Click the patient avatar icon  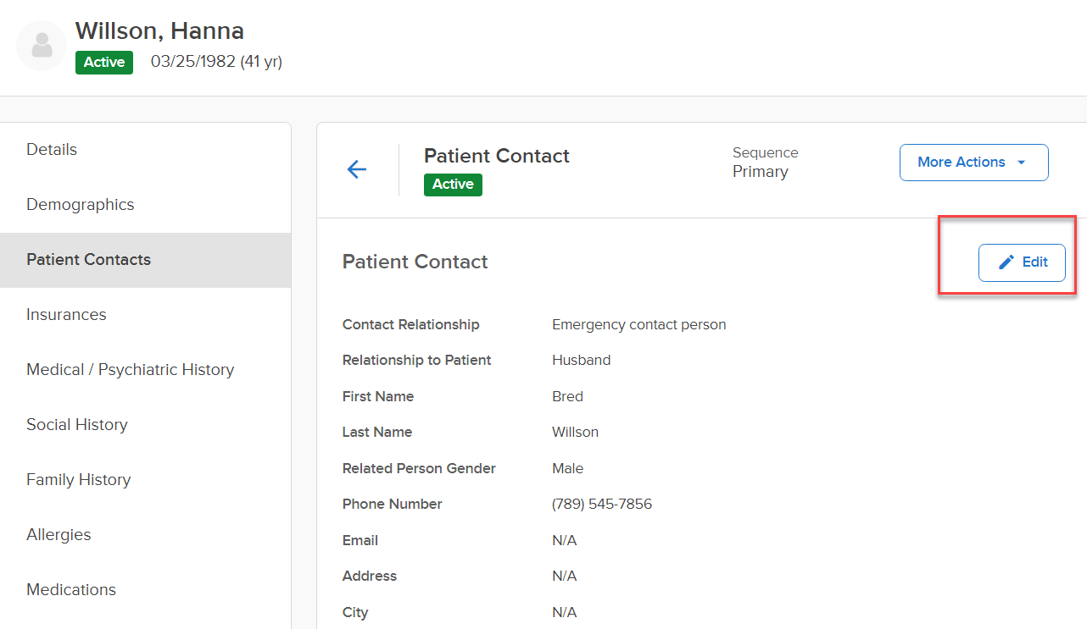pyautogui.click(x=42, y=46)
